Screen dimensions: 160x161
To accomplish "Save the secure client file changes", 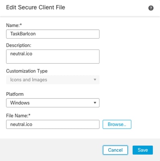I will click(143, 150).
